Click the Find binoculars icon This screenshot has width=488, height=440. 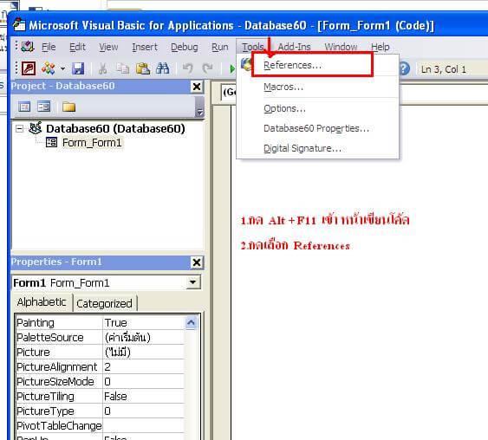162,68
